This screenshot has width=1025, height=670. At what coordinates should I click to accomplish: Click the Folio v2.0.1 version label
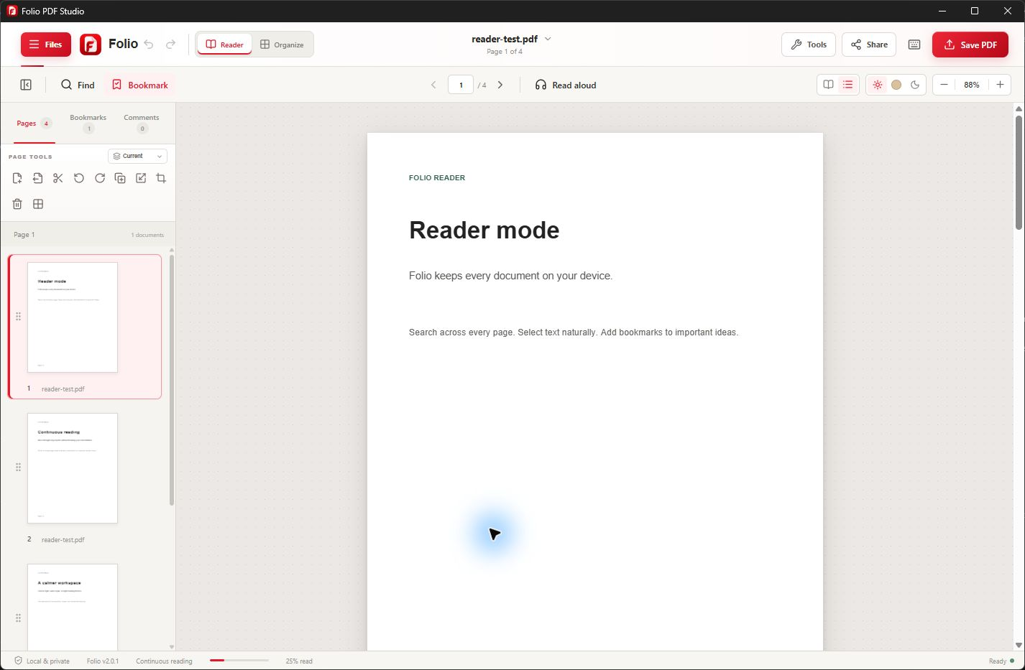103,661
